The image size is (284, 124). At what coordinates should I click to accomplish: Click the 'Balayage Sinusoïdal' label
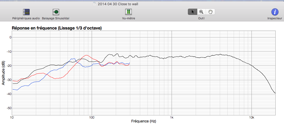[56, 19]
